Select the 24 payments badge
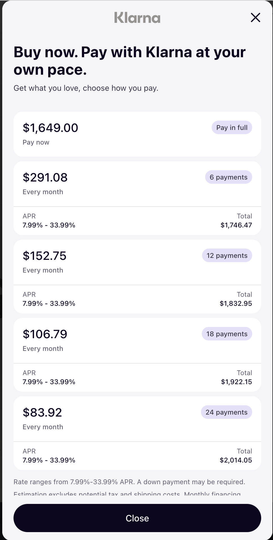 226,412
